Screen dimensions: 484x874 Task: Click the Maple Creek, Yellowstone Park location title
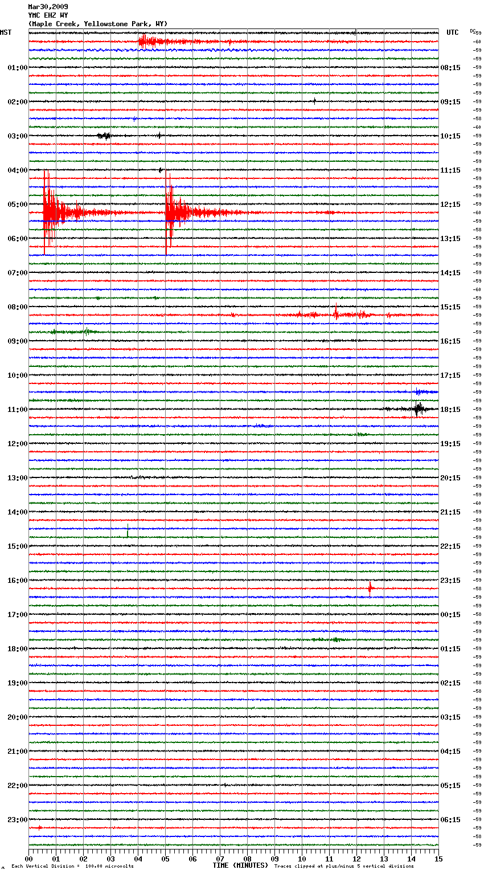[98, 24]
